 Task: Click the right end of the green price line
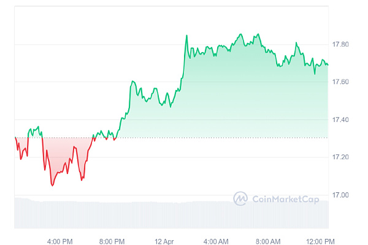328,64
